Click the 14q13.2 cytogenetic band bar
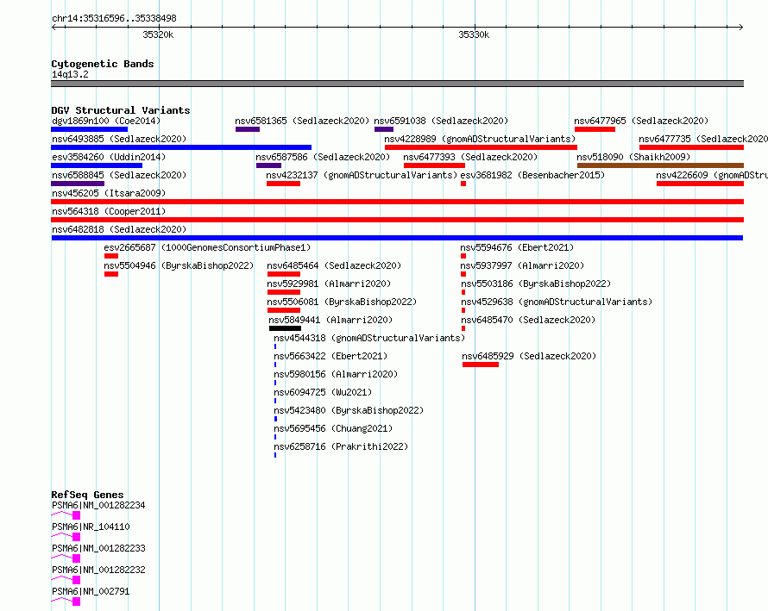The width and height of the screenshot is (768, 611). (397, 84)
